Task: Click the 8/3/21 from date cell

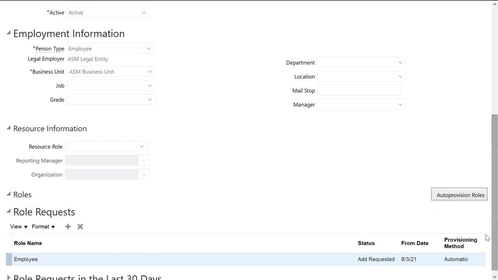Action: (409, 259)
